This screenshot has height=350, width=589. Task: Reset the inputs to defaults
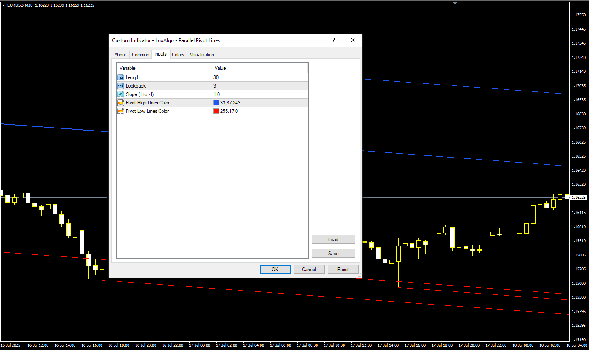click(343, 270)
